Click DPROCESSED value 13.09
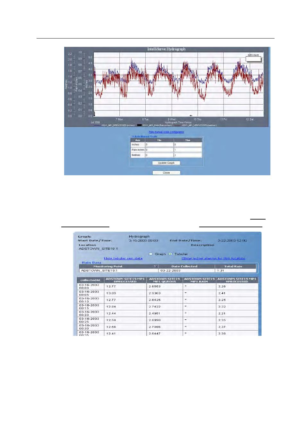Image resolution: width=306 pixels, height=424 pixels. (111, 293)
